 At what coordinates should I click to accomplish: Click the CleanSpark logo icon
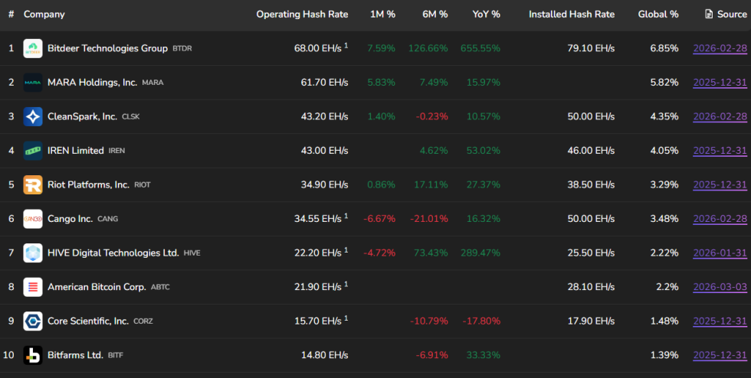pos(32,116)
